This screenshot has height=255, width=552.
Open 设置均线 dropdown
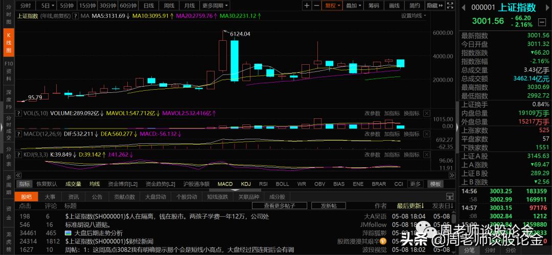pyautogui.click(x=414, y=16)
